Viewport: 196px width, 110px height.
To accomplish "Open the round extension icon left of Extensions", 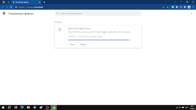I will [x=173, y=7].
